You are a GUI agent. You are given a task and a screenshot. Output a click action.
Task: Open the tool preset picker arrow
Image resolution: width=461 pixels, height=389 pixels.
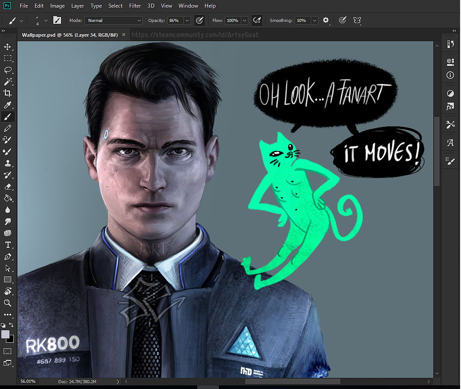21,21
